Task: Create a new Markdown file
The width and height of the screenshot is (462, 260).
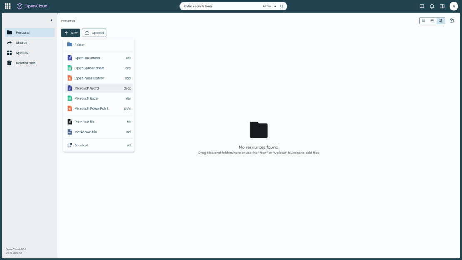Action: point(99,132)
